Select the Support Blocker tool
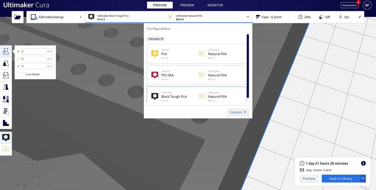The image size is (376, 190). pyautogui.click(x=6, y=111)
